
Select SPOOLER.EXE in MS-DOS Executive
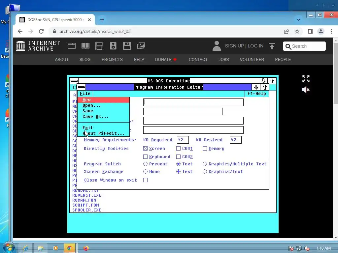click(87, 210)
